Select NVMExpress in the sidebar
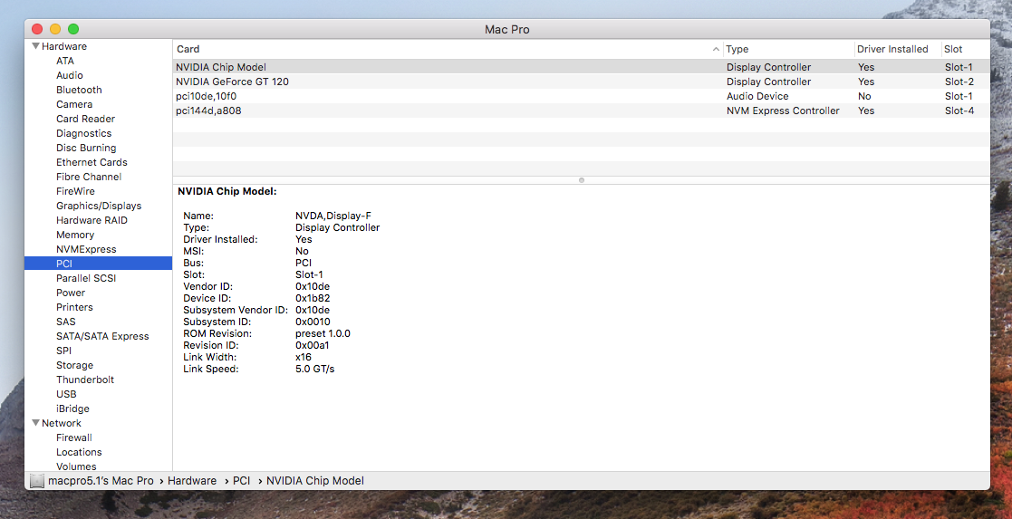 [x=86, y=249]
